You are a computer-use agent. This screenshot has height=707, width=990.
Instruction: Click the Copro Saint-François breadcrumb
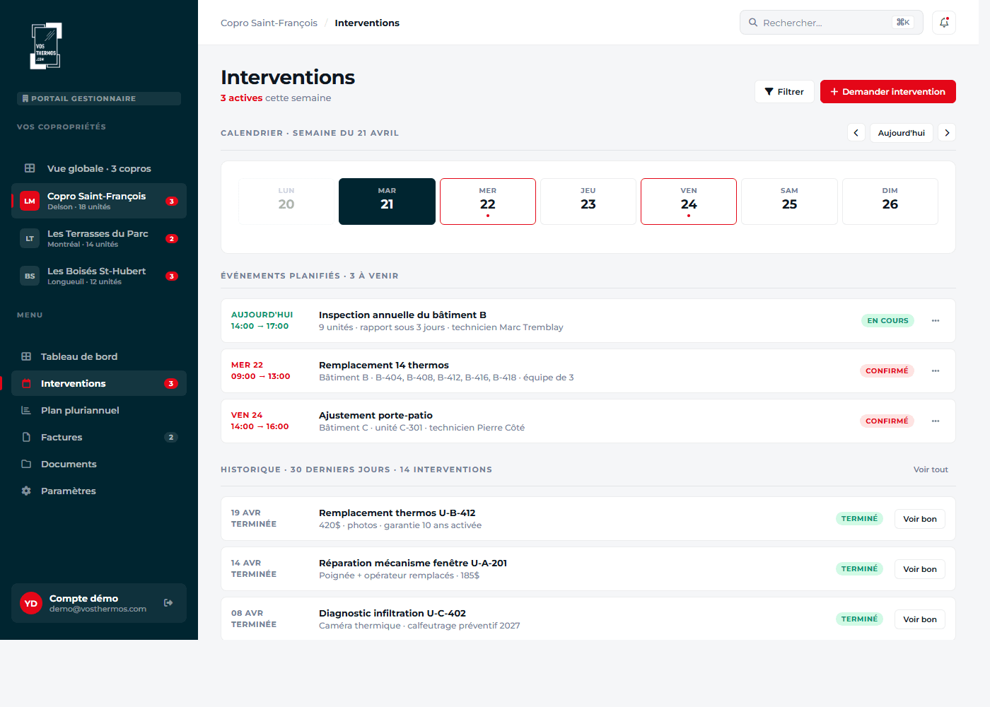[269, 23]
